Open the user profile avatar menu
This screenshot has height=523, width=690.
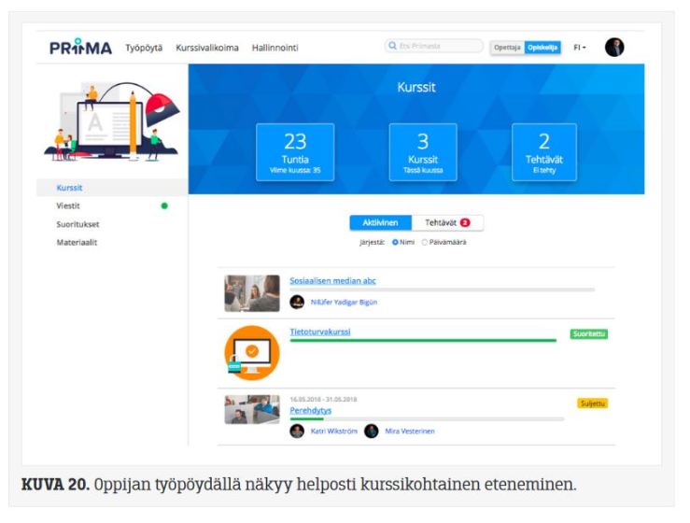tap(613, 47)
